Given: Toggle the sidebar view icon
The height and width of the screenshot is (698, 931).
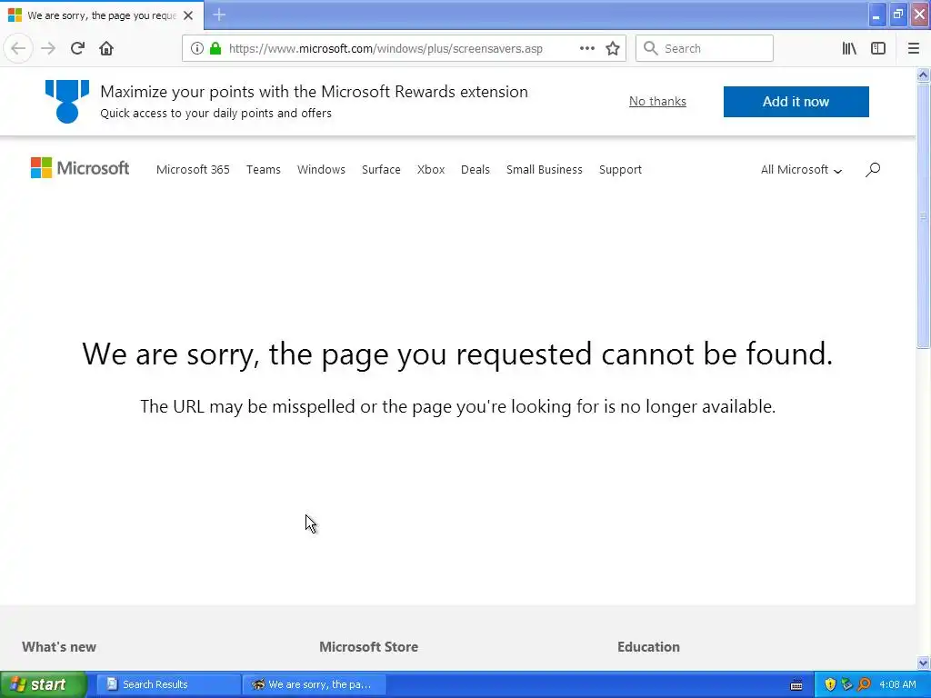Looking at the screenshot, I should coord(878,48).
